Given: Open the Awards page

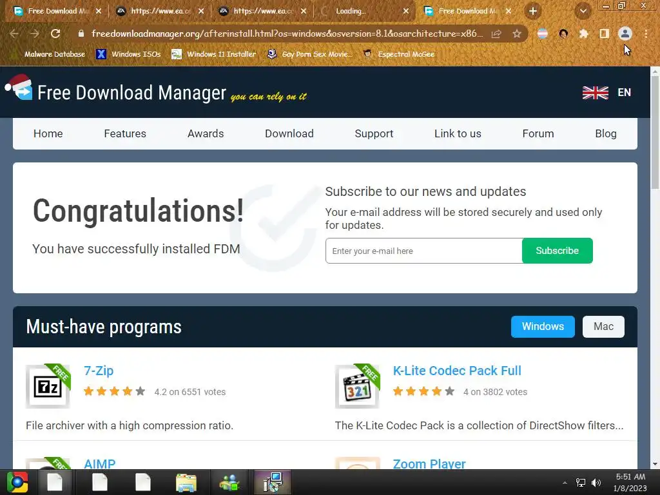Looking at the screenshot, I should (x=206, y=133).
